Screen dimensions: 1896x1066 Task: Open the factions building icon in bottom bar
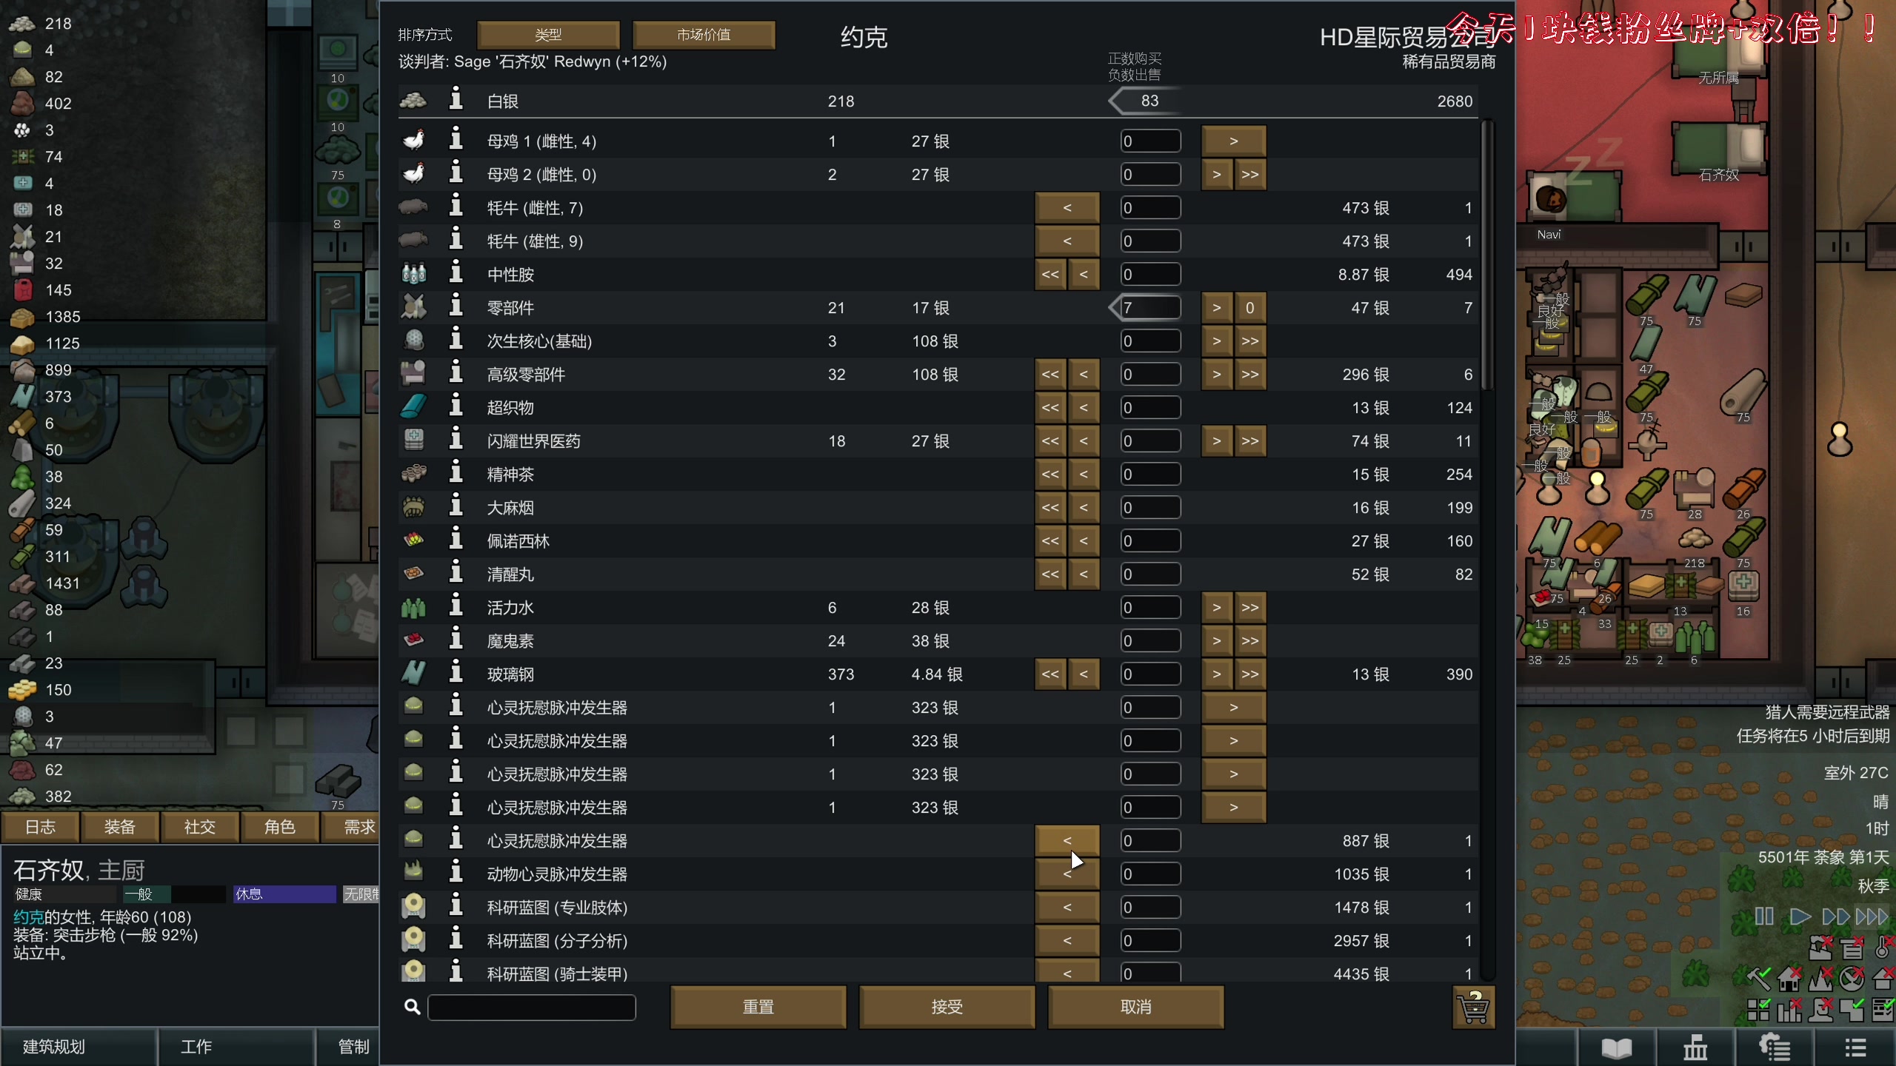[x=1695, y=1047]
